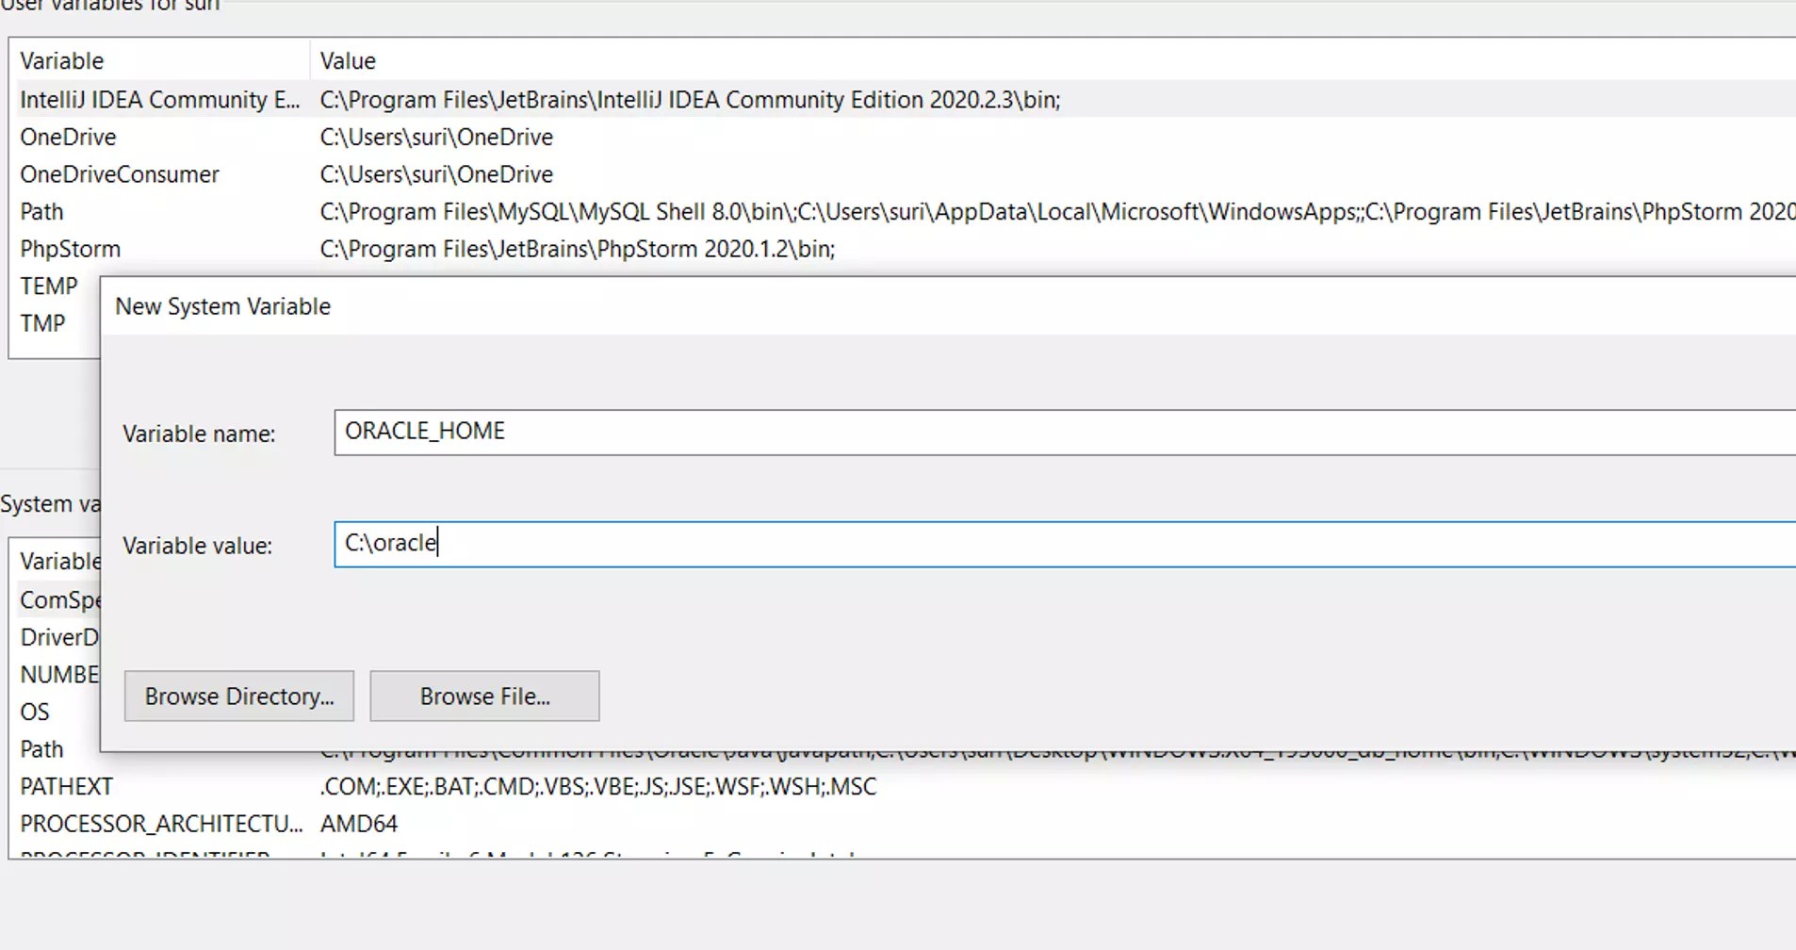Click inside the Variable value field
Screen dimensions: 1796x950
660,544
